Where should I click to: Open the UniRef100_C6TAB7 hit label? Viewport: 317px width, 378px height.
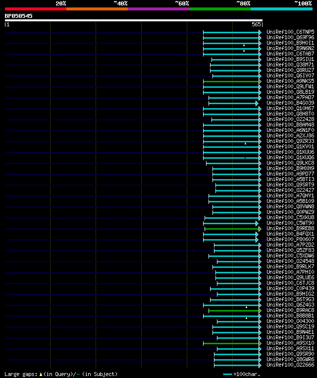click(x=290, y=54)
